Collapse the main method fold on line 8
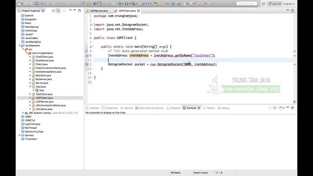 click(x=92, y=47)
